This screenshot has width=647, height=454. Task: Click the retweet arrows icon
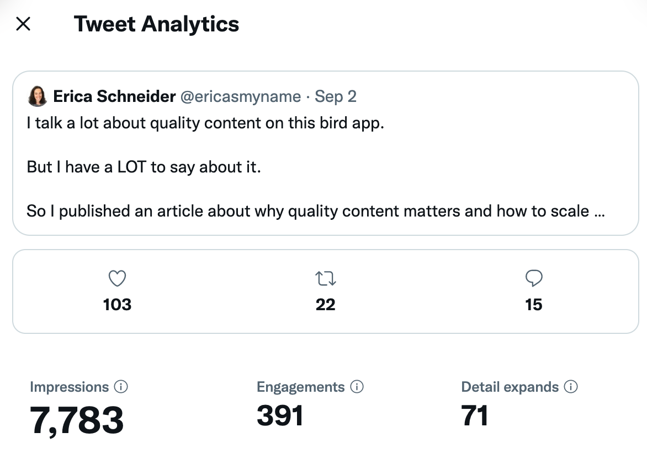click(325, 279)
